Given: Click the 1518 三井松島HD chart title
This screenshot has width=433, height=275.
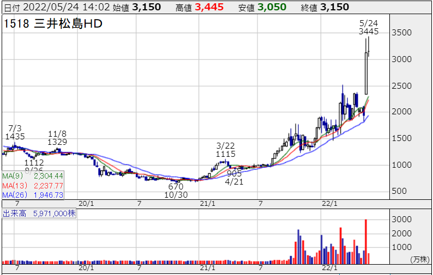Looking at the screenshot, I should pyautogui.click(x=53, y=25).
